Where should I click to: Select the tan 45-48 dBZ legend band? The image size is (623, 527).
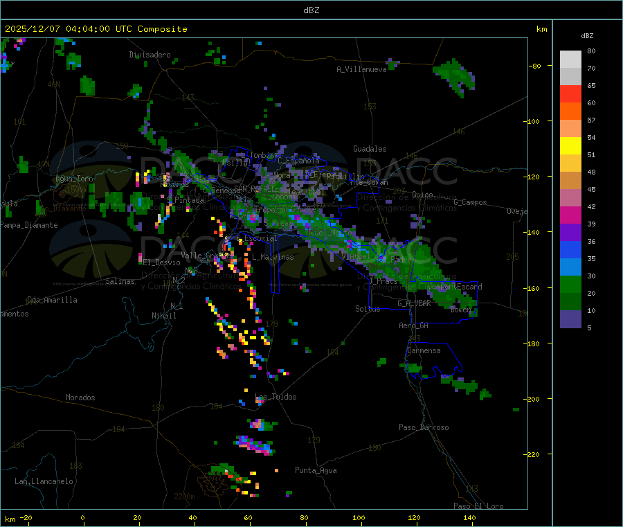pos(570,181)
